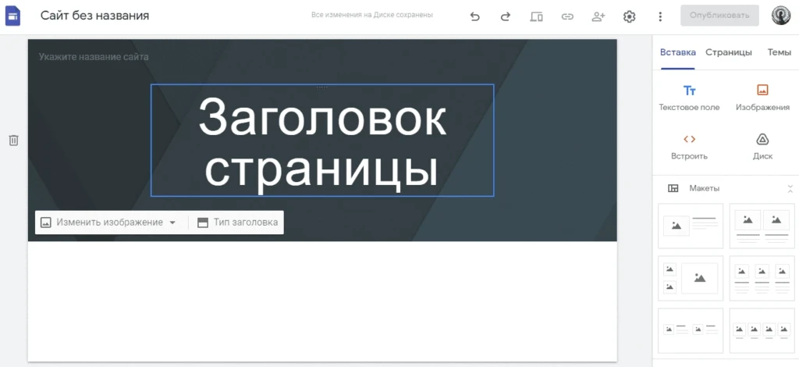The width and height of the screenshot is (799, 367).
Task: Click Все изменения на Диске сохранены status
Action: [x=372, y=16]
